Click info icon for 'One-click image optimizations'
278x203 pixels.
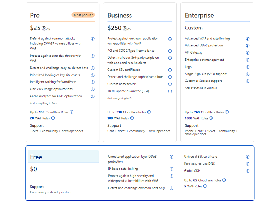coord(93,89)
